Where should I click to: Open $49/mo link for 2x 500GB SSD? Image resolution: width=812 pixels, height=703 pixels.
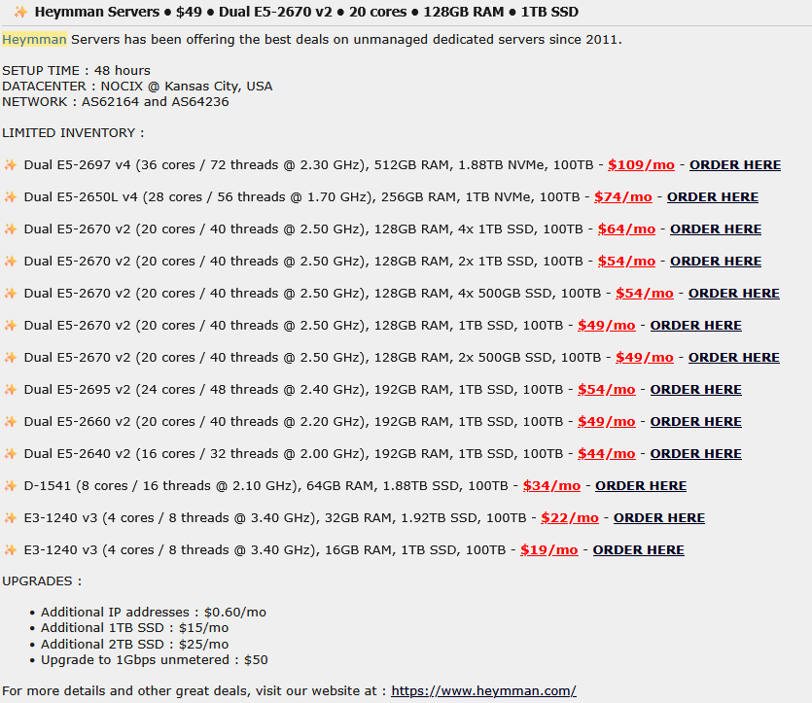[x=644, y=358]
